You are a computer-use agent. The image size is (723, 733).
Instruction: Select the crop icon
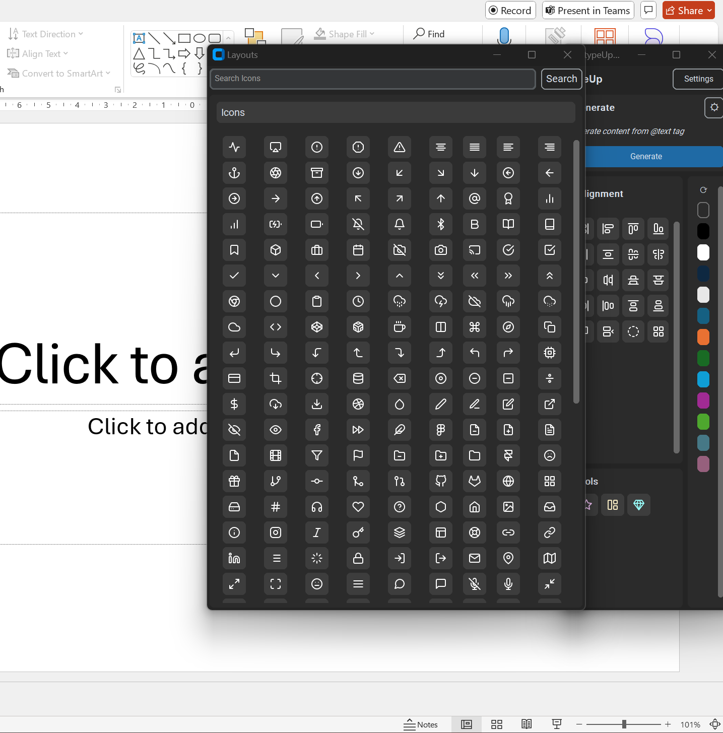tap(276, 378)
